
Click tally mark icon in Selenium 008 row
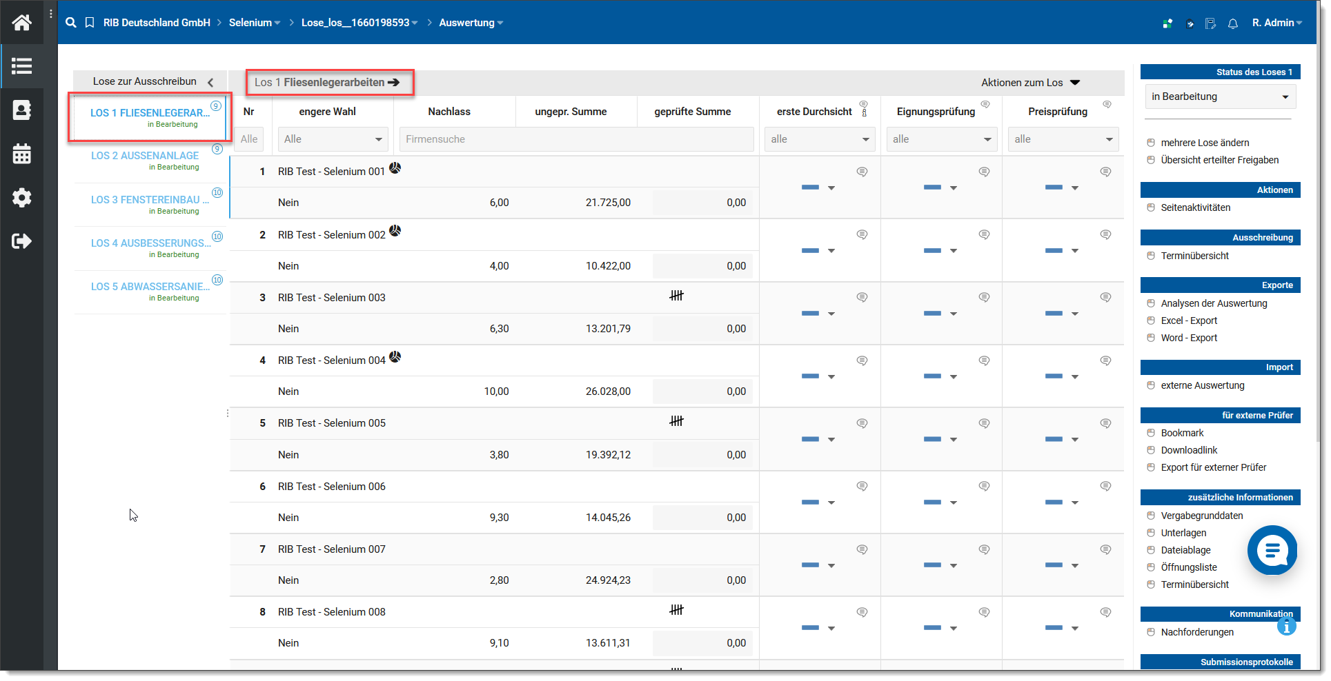tap(676, 609)
